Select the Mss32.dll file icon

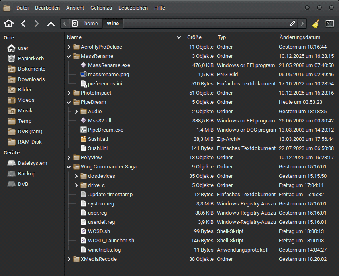[x=83, y=120]
